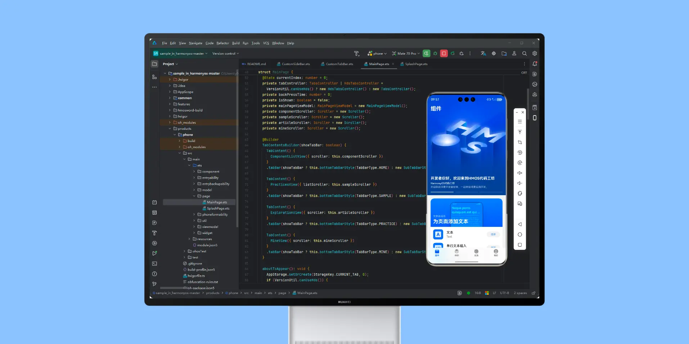Click the green reload icon next to stop

point(452,54)
